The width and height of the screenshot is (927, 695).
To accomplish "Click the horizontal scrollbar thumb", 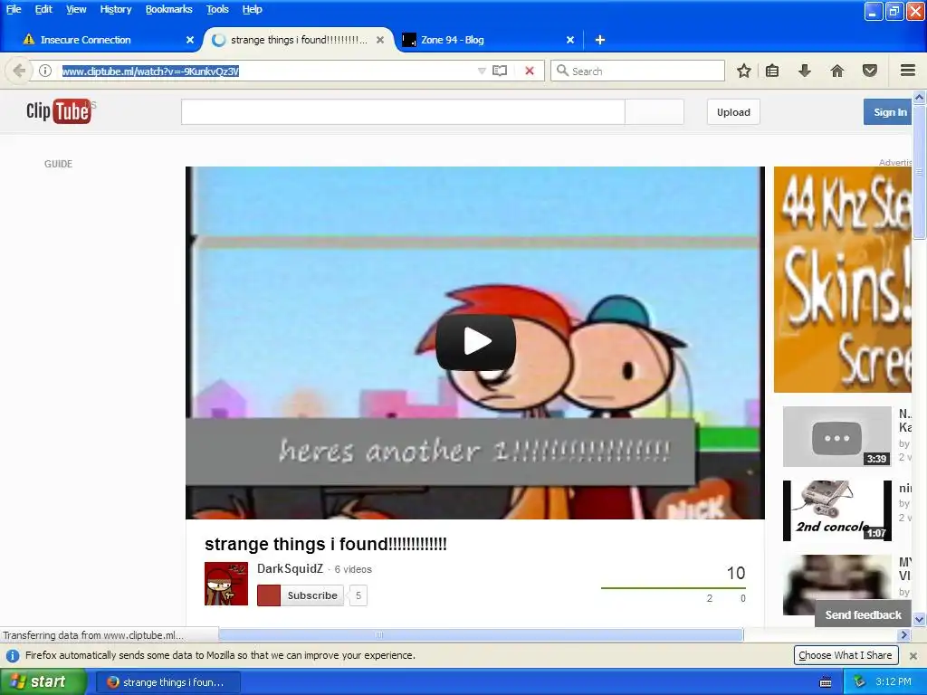I will coord(481,635).
